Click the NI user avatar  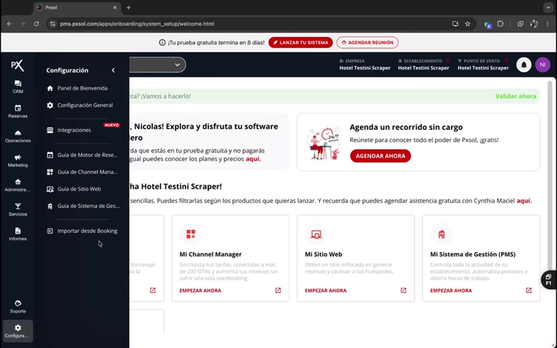point(542,64)
